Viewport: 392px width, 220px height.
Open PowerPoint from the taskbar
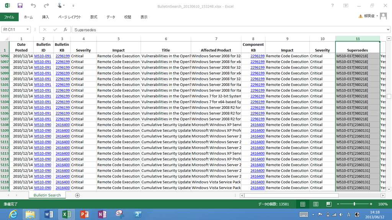coord(85,214)
